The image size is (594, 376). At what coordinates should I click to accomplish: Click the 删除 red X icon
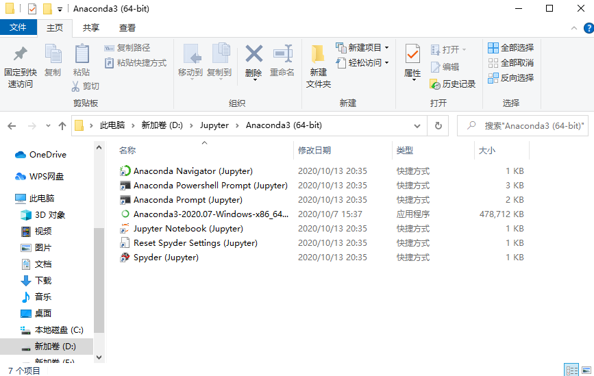[x=253, y=53]
